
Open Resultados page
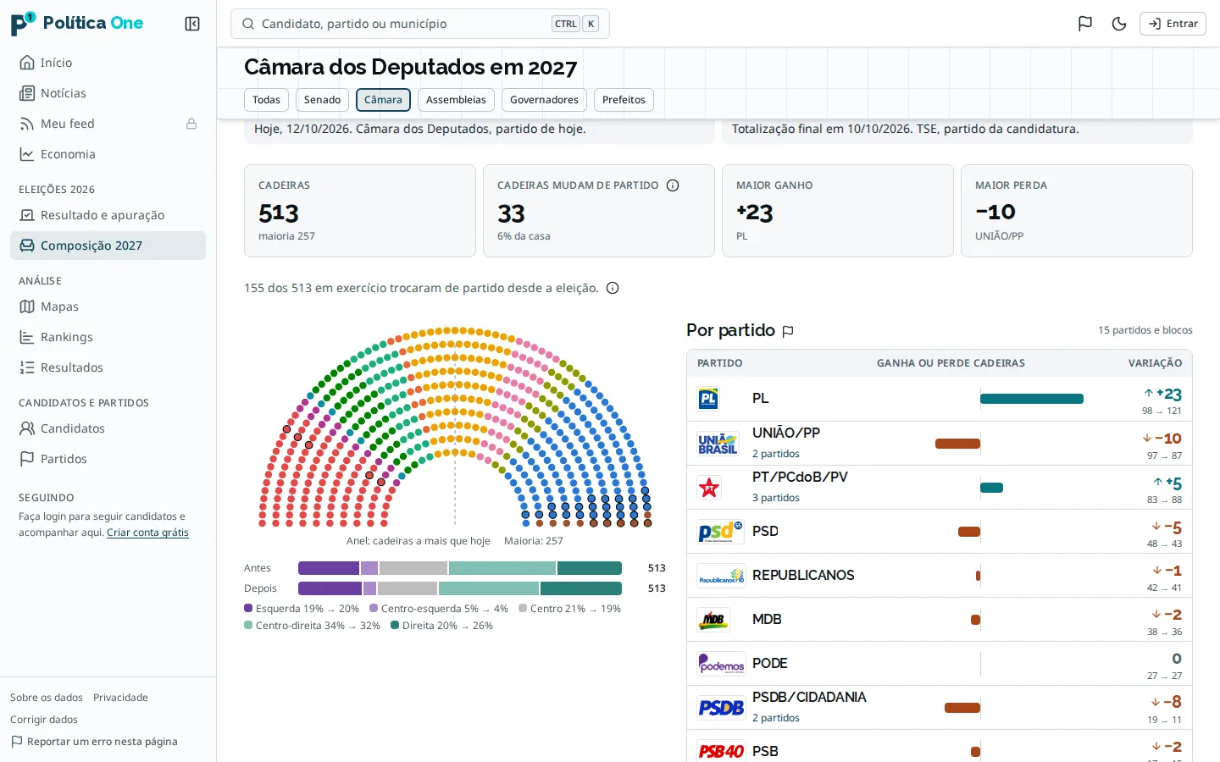click(108, 367)
